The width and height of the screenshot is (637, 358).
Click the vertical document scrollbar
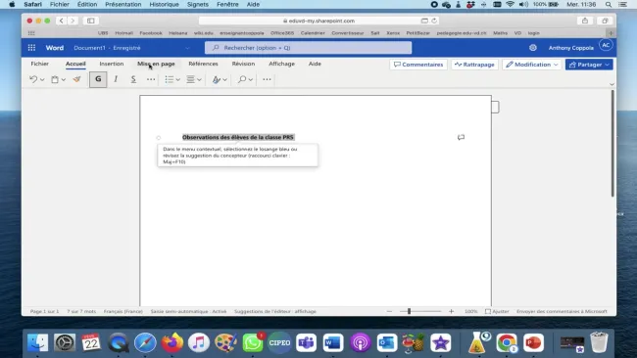tap(612, 143)
